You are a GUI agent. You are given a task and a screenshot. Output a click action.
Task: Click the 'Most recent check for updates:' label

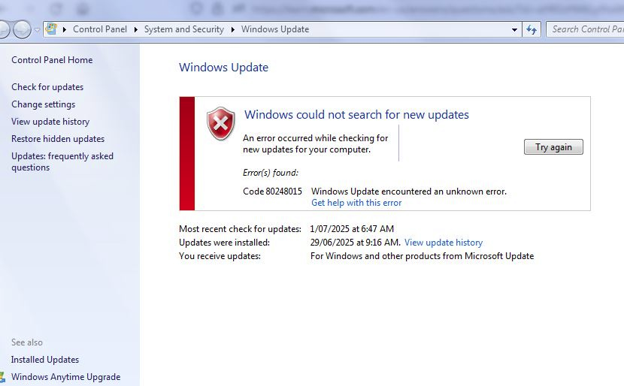pyautogui.click(x=240, y=228)
